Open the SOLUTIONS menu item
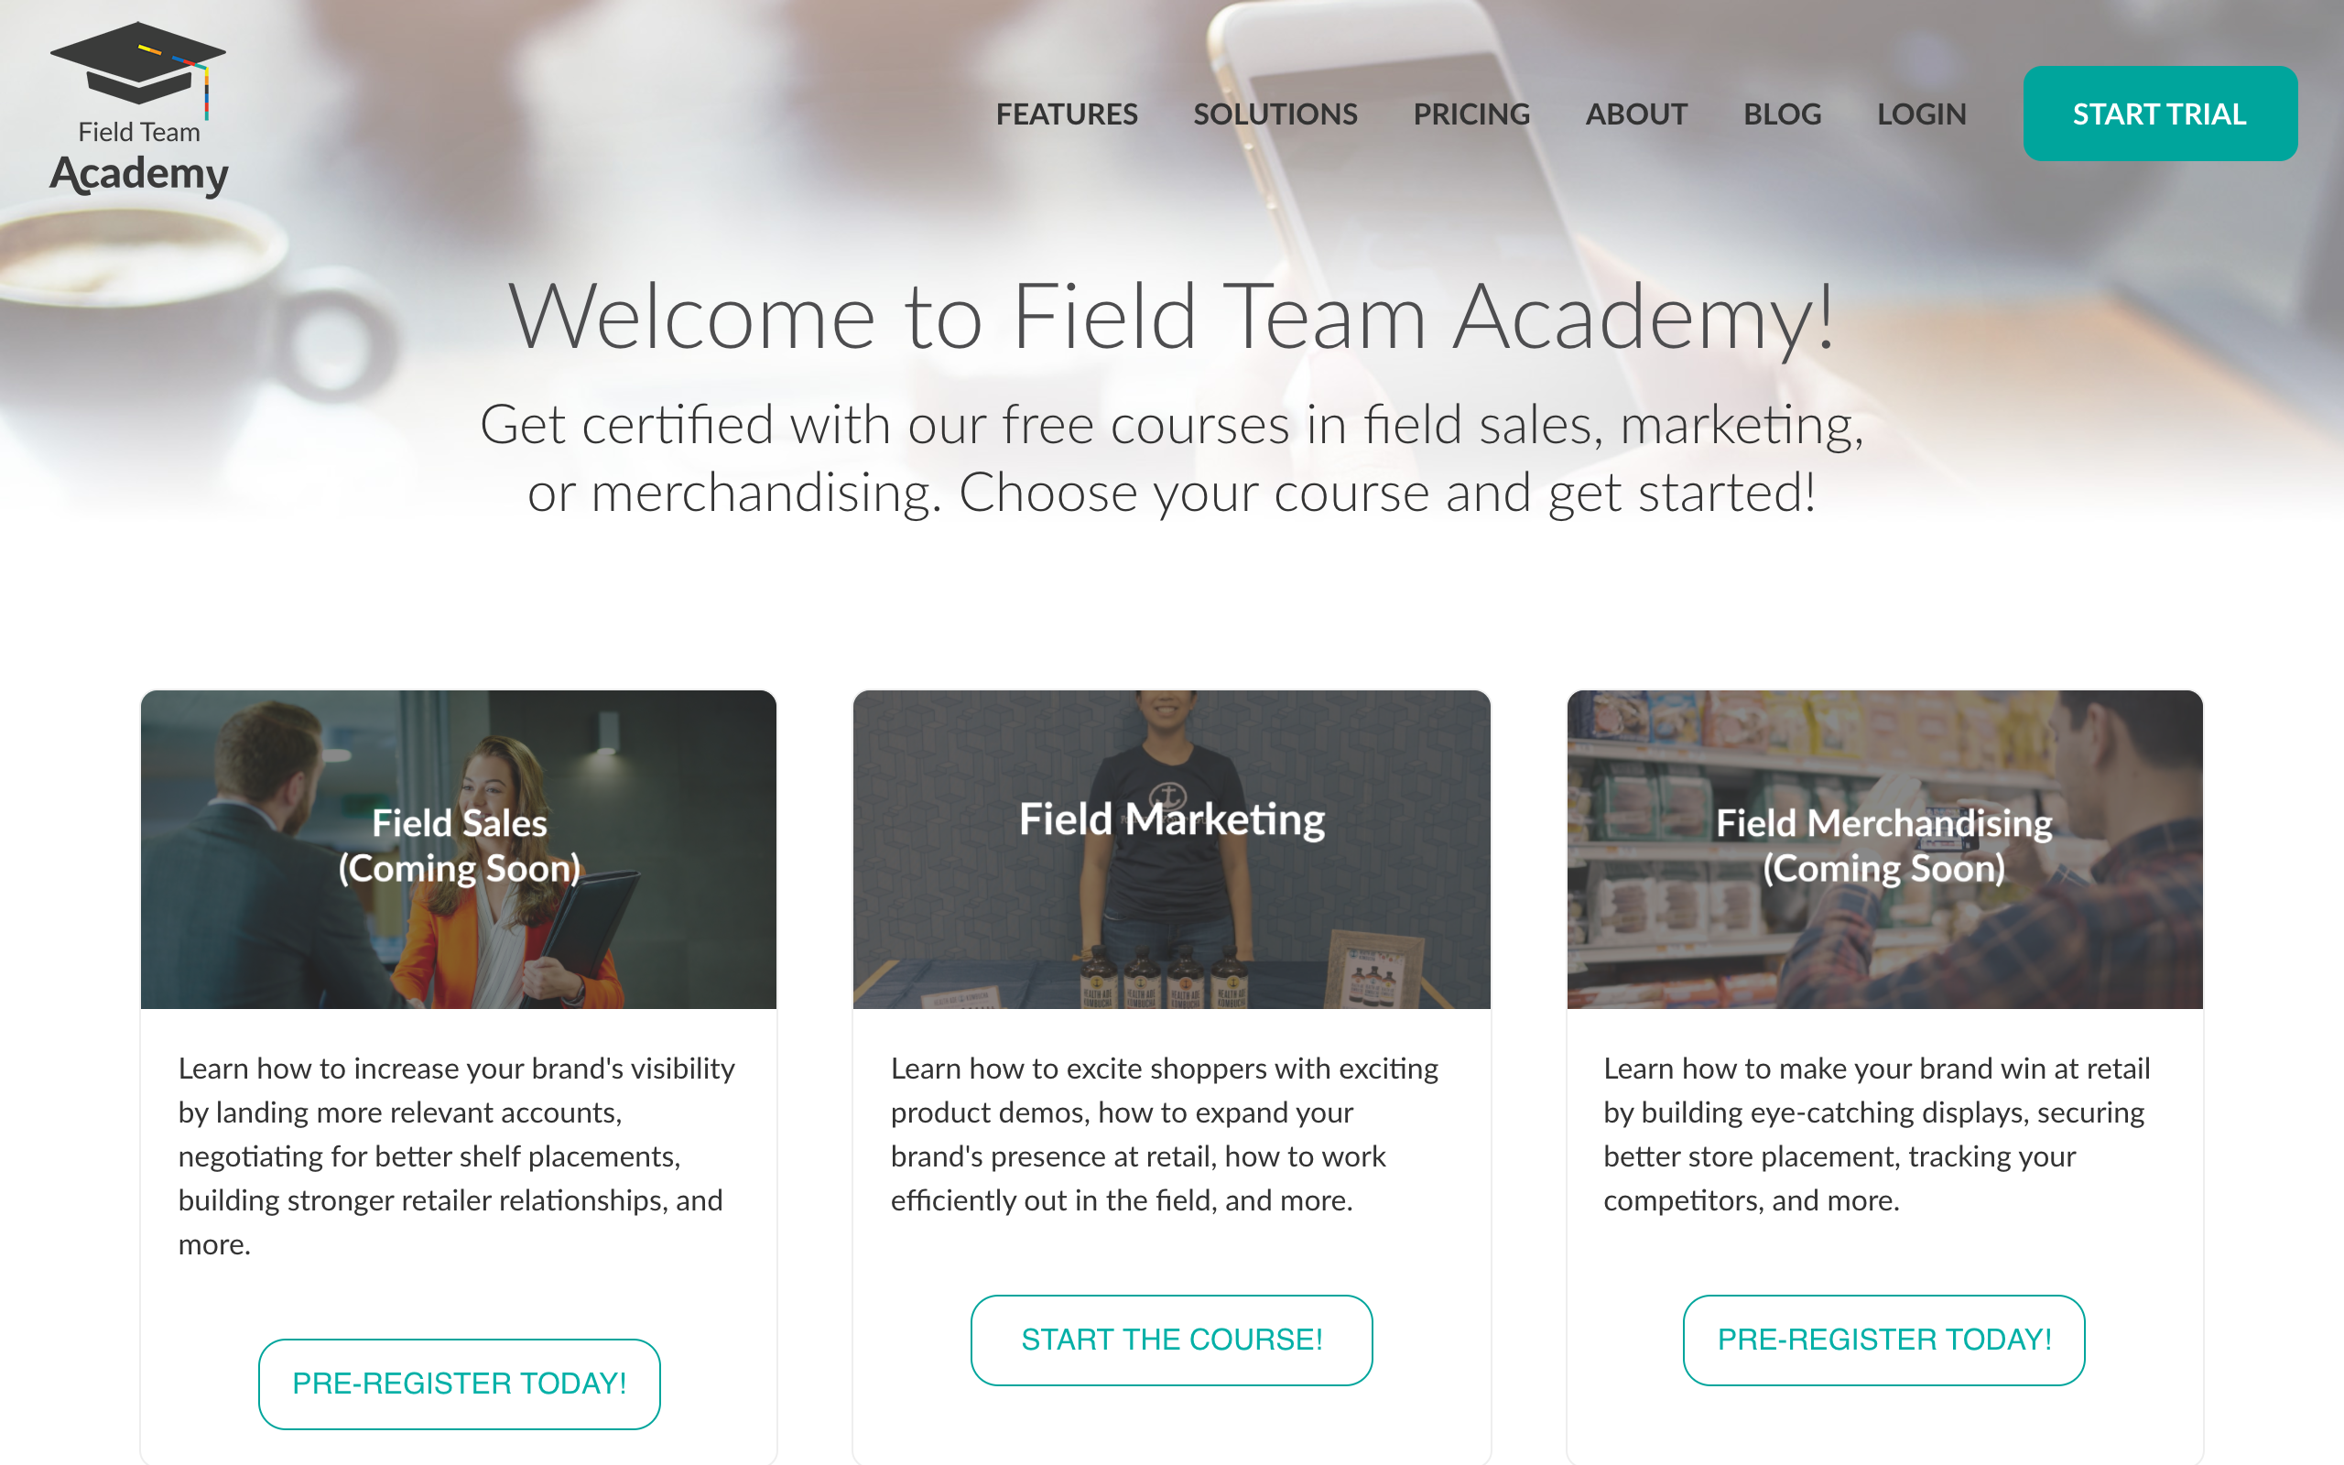 1275,114
